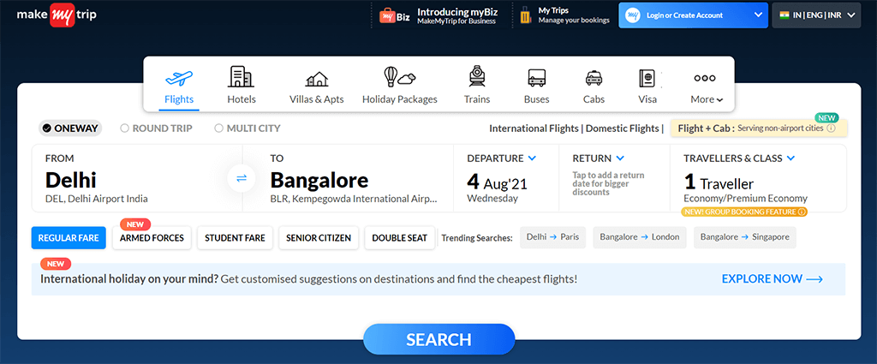Image resolution: width=877 pixels, height=364 pixels.
Task: Open the TRAVELLERS & CLASS dropdown
Action: [790, 158]
